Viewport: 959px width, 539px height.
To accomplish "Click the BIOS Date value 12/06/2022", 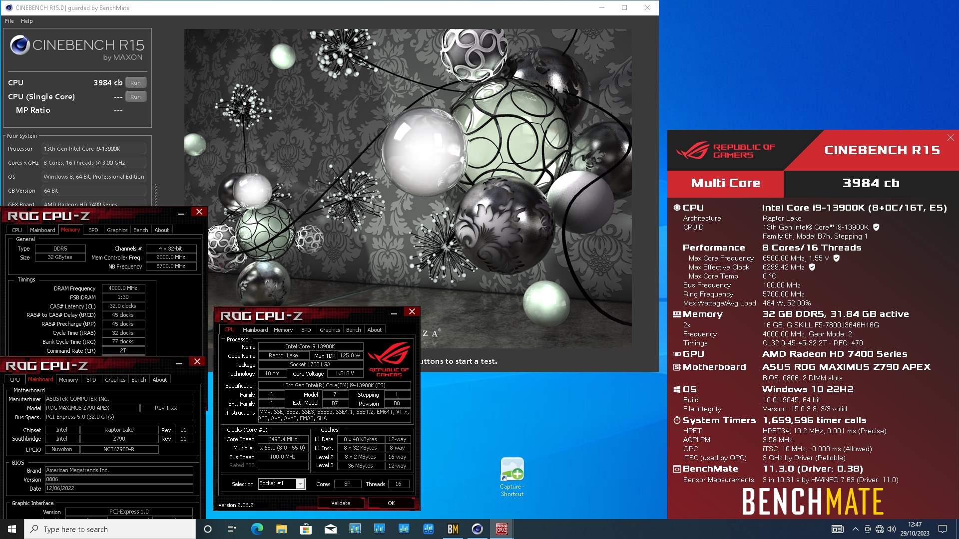I will pyautogui.click(x=119, y=488).
